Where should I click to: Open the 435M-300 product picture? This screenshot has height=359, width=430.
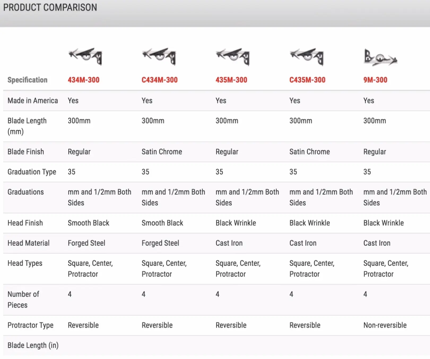(x=233, y=56)
